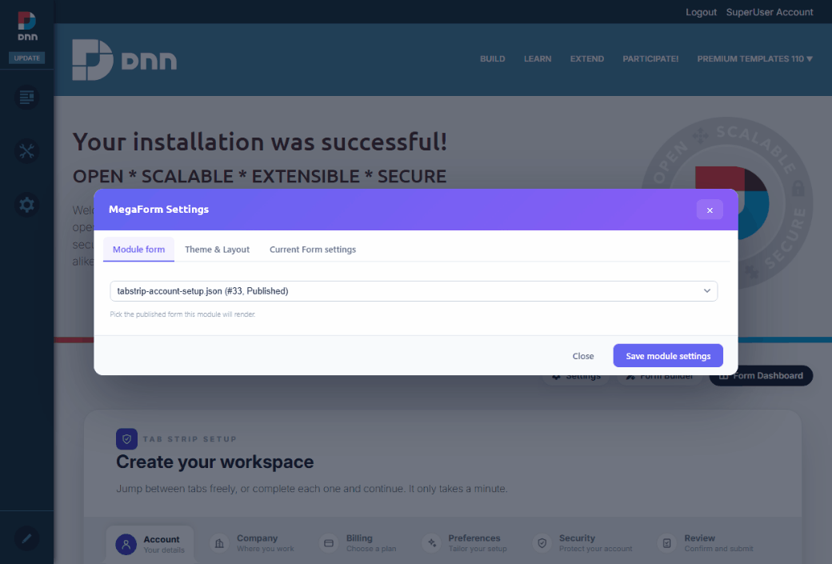The image size is (832, 564).
Task: Open the SuperUser Account link
Action: (x=770, y=12)
